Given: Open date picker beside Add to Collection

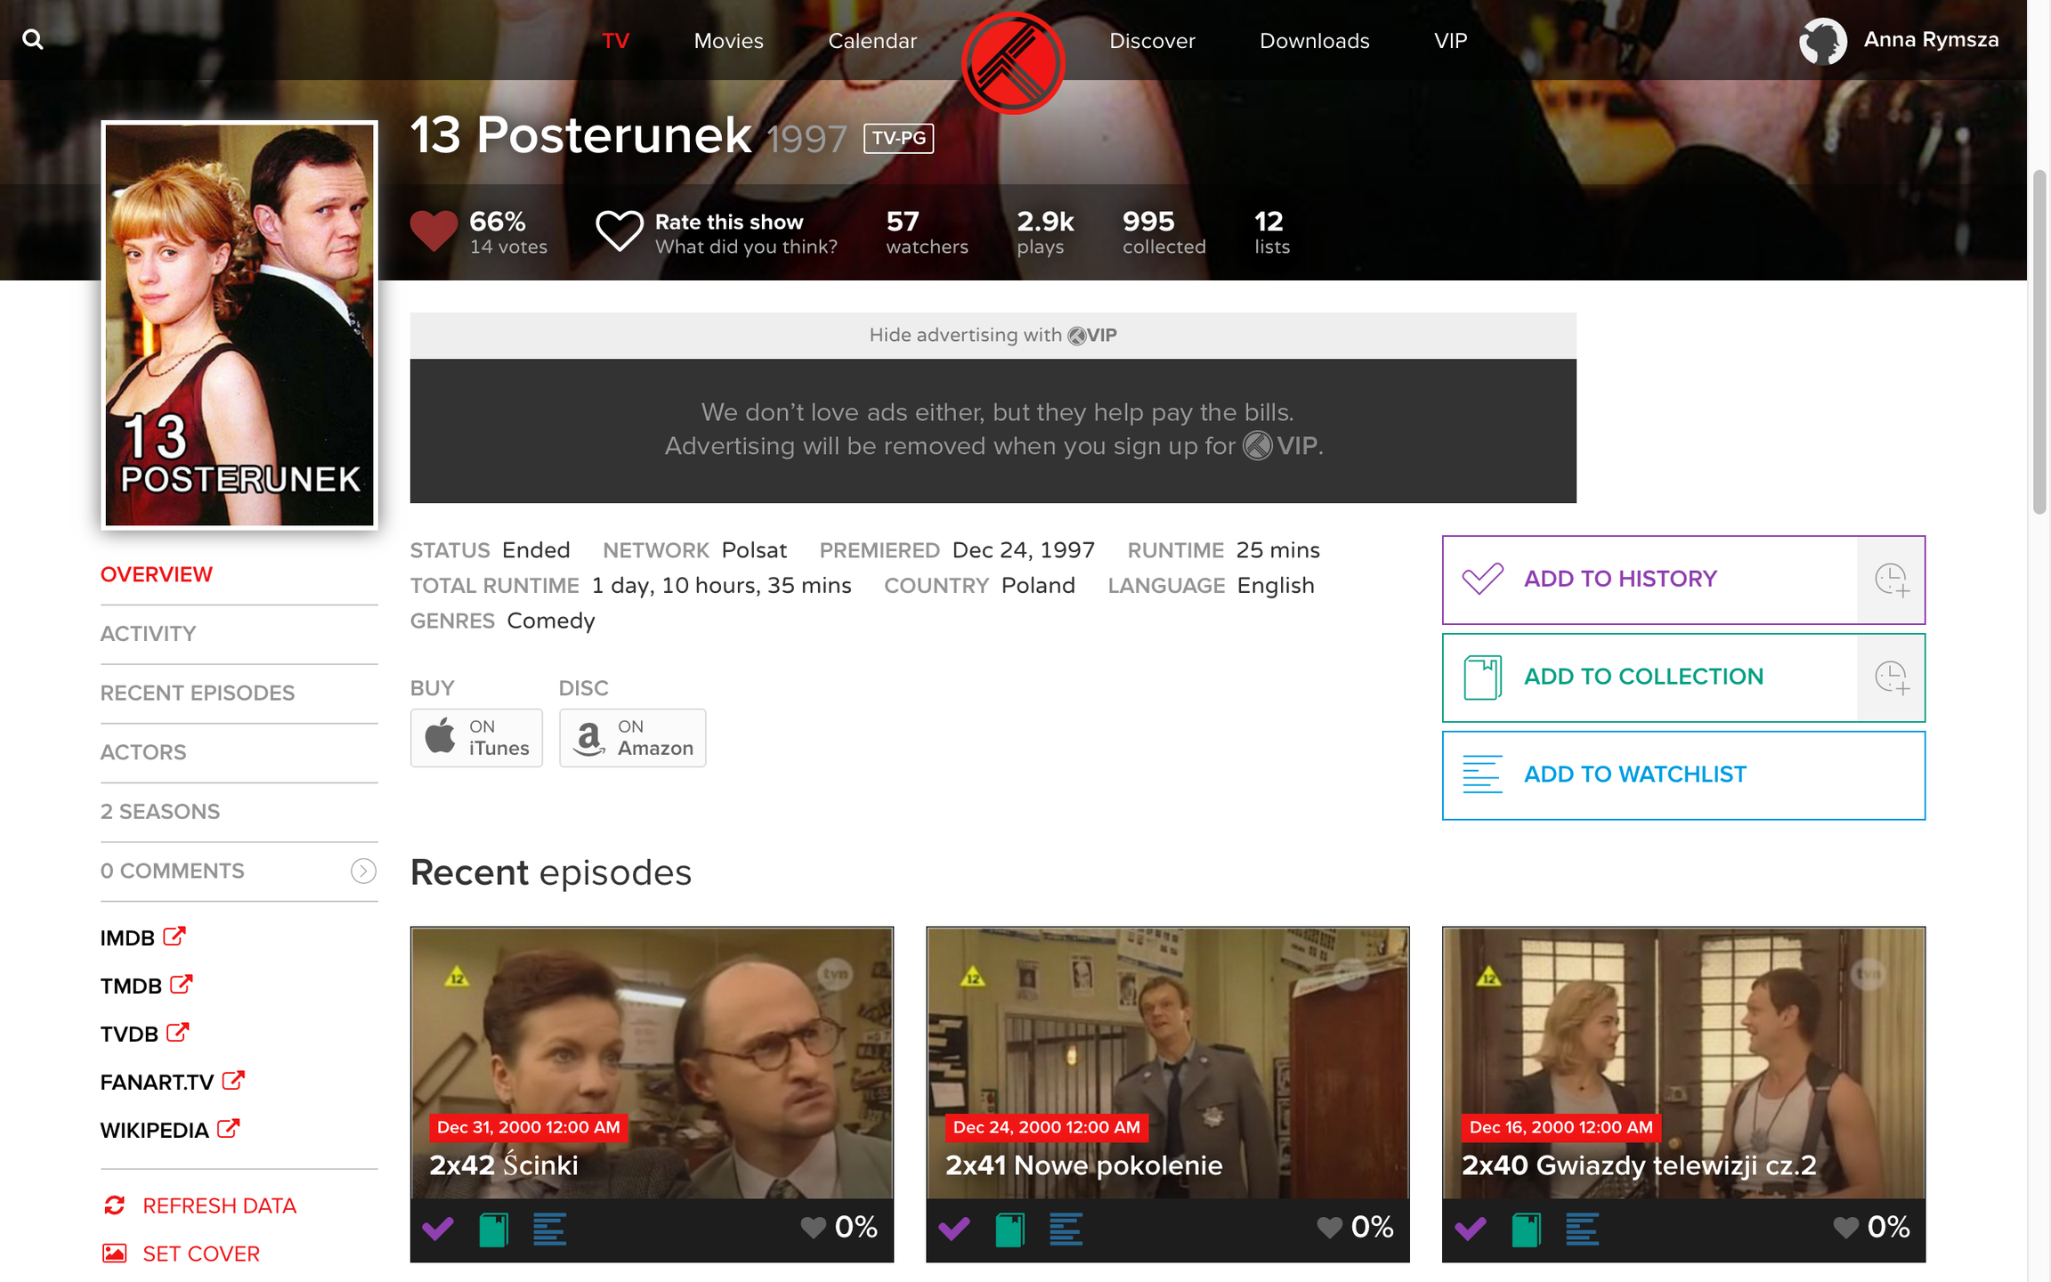Looking at the screenshot, I should [1892, 678].
